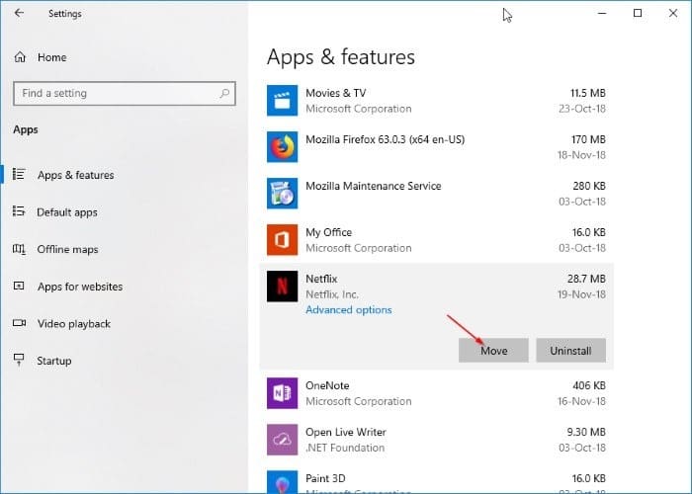Open the Home icon in sidebar
The width and height of the screenshot is (692, 494).
(20, 57)
